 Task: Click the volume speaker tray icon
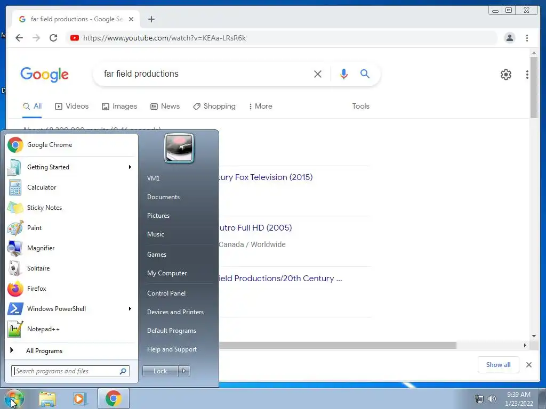(x=492, y=399)
